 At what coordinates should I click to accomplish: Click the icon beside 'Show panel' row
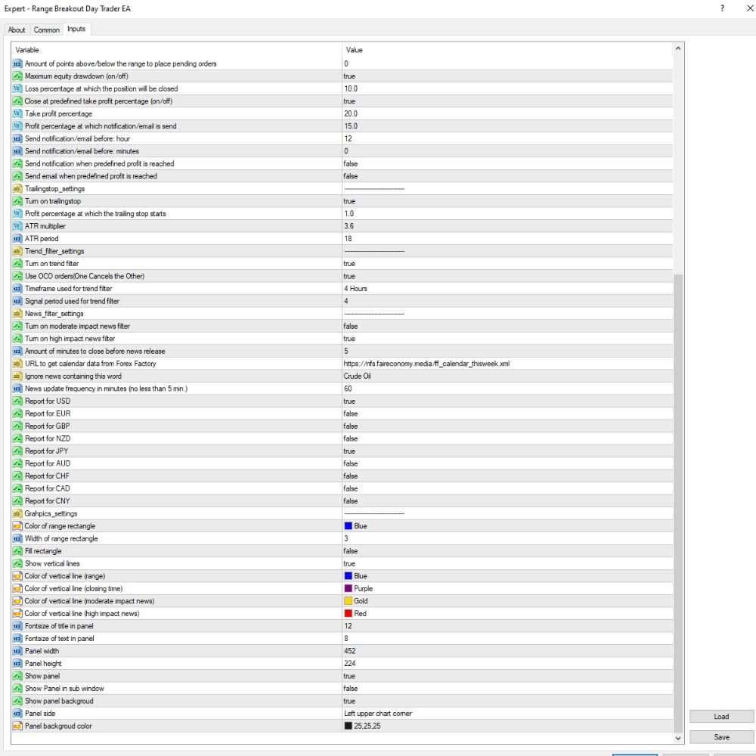pyautogui.click(x=17, y=676)
